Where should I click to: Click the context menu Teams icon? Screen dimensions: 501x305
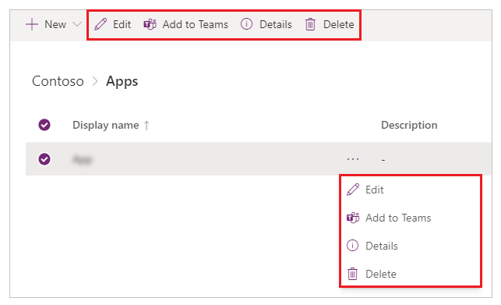click(x=353, y=218)
